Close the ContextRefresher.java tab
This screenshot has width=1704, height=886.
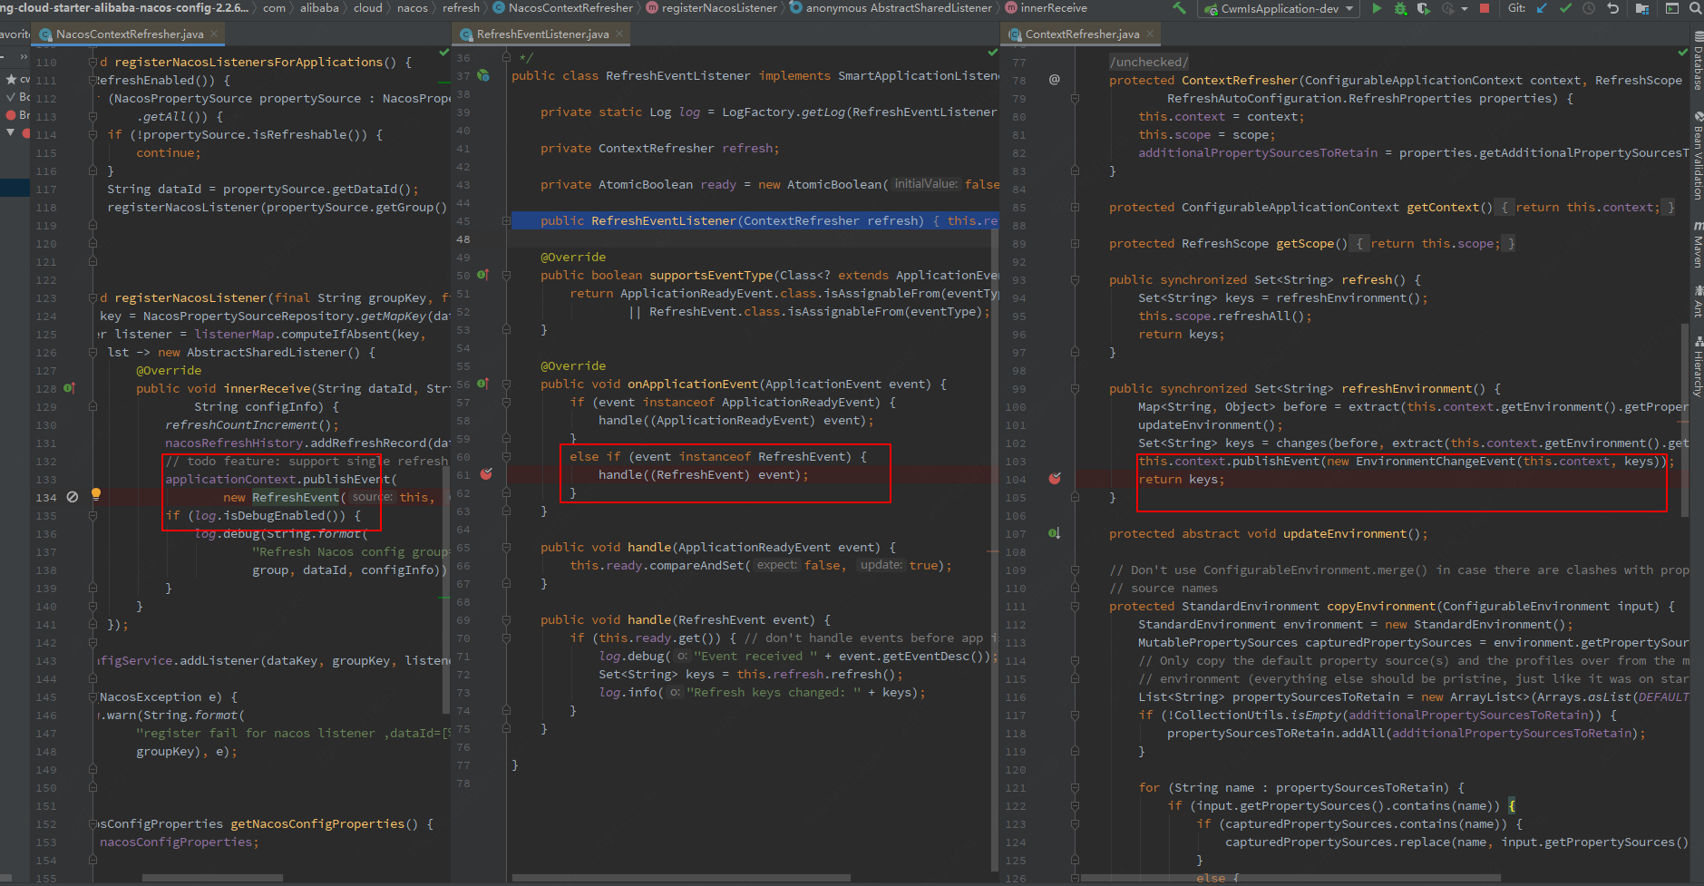pos(1150,34)
